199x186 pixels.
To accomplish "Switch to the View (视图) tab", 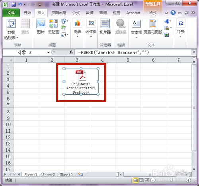I will click(x=117, y=13).
